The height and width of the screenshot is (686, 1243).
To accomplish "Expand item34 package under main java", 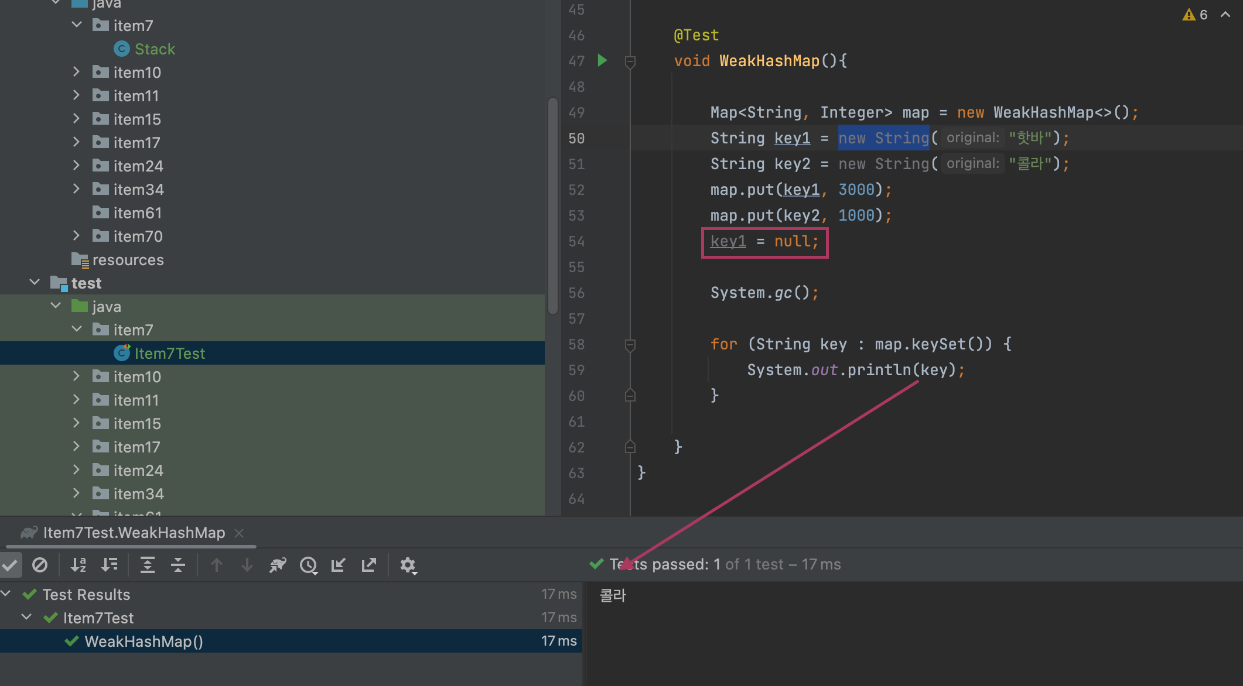I will tap(76, 189).
